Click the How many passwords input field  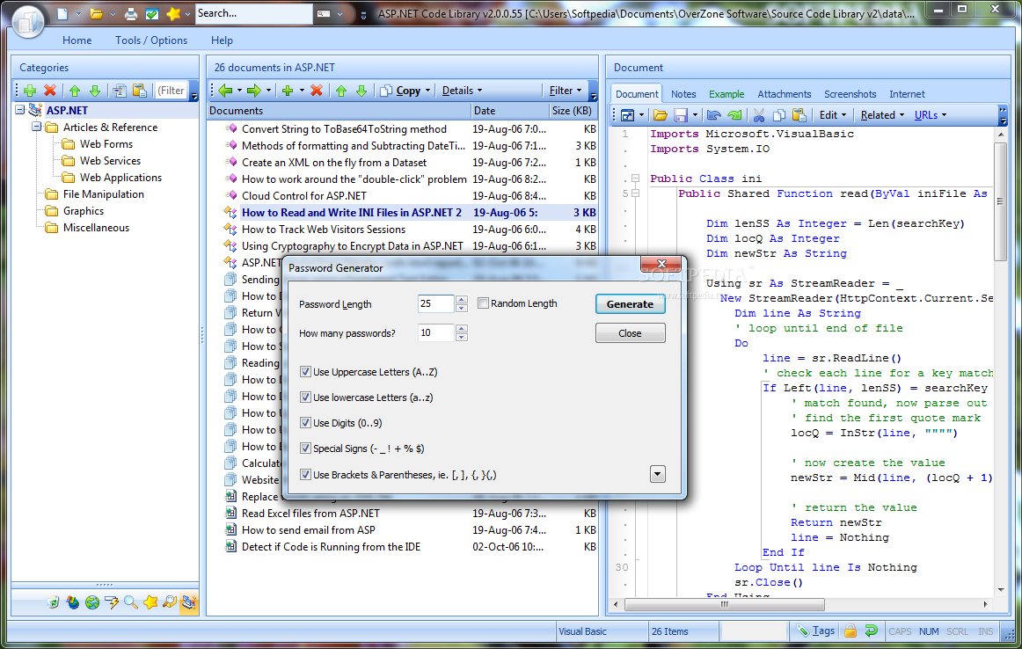pos(435,333)
